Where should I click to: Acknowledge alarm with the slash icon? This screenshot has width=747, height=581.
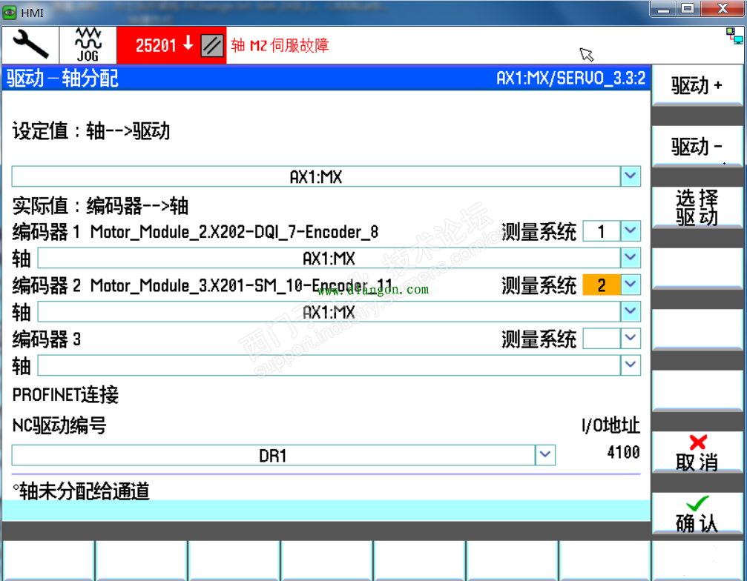tap(211, 44)
